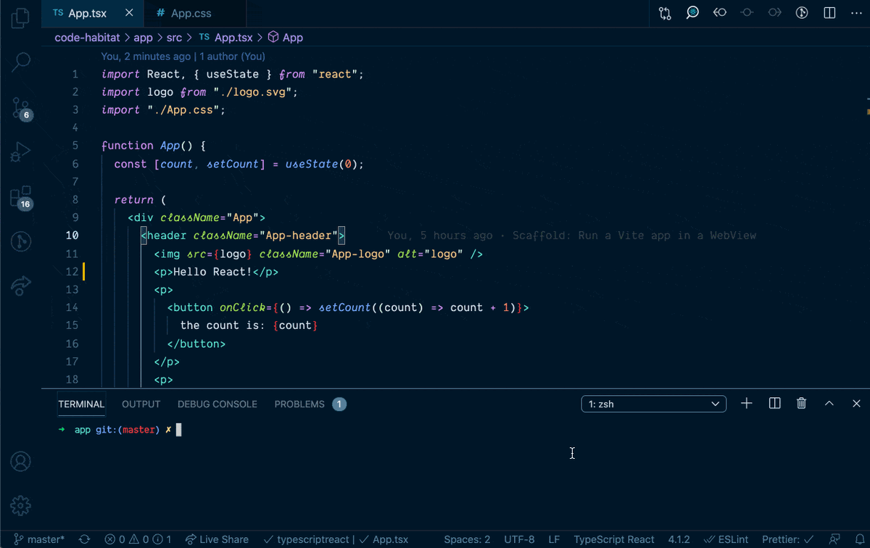Viewport: 870px width, 548px height.
Task: Synchronize changes in status bar
Action: coord(84,539)
